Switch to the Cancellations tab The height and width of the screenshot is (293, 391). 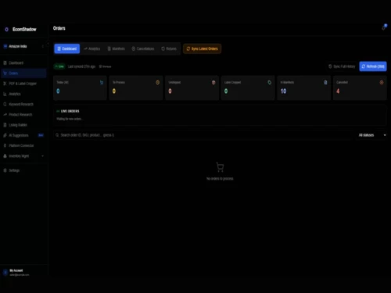point(143,48)
